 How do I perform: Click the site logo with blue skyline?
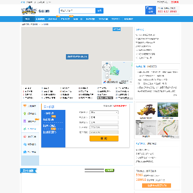coord(29,11)
